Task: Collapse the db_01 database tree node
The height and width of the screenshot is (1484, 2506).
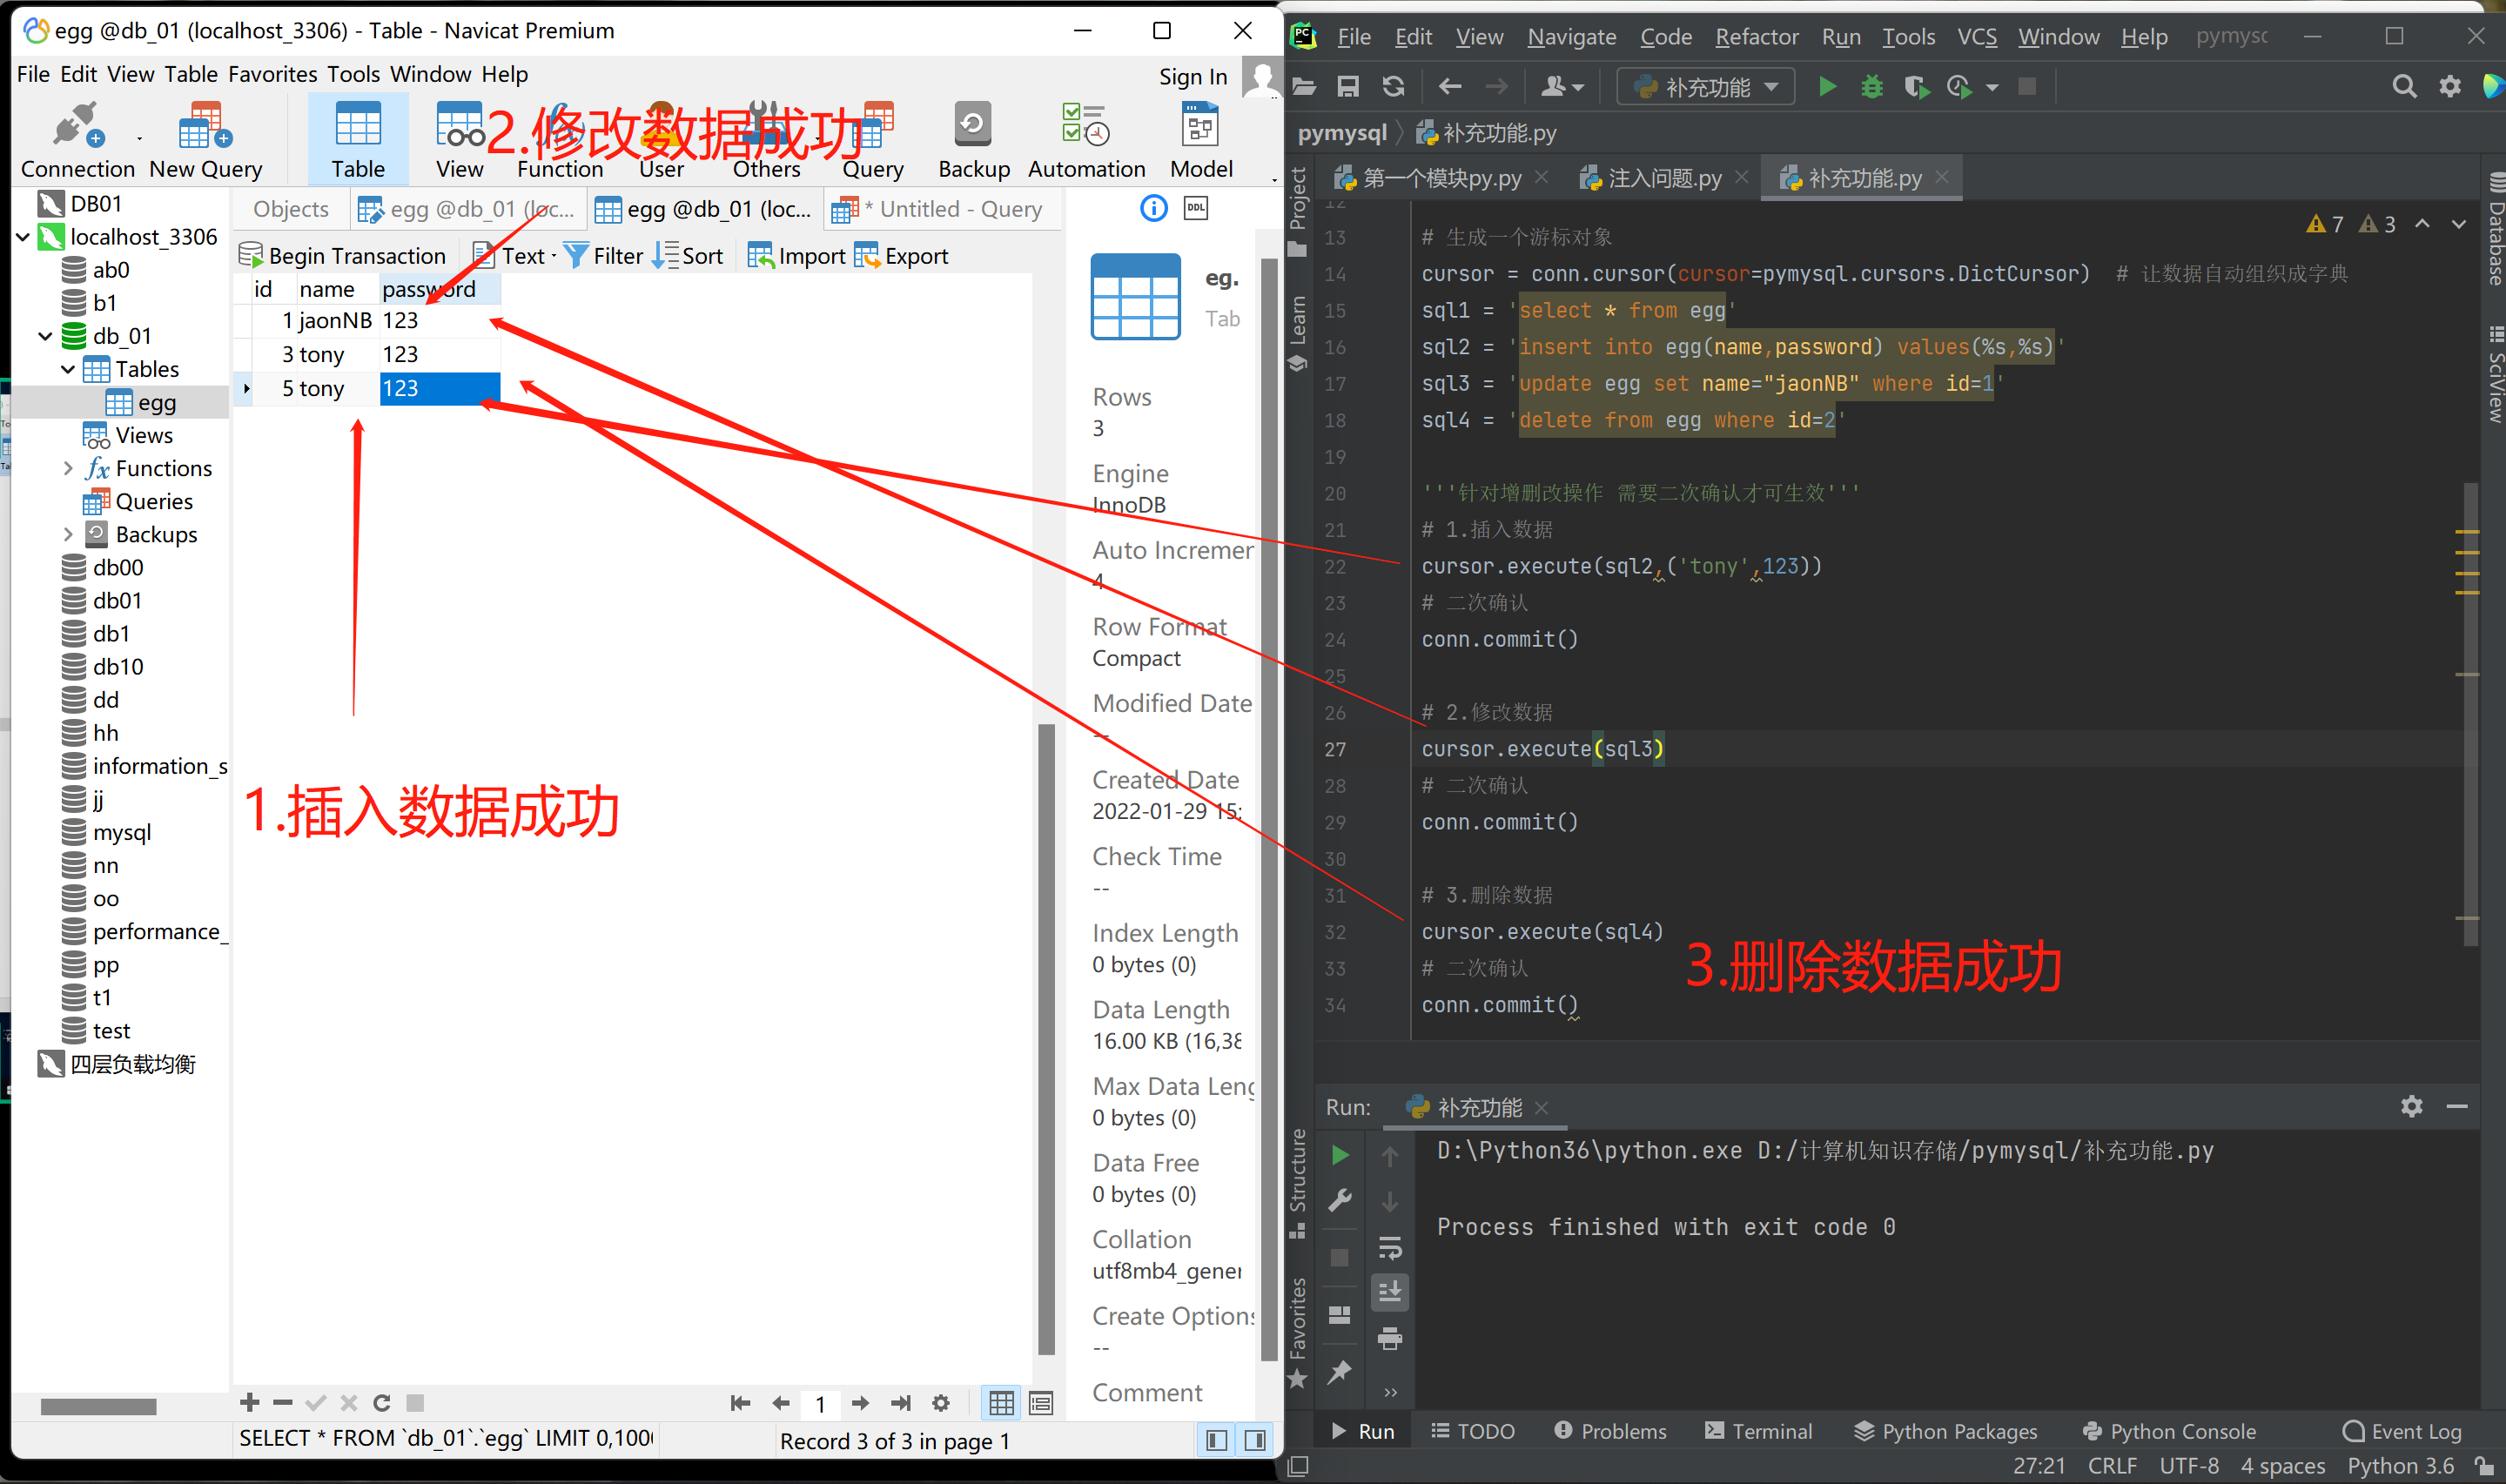Action: [45, 336]
